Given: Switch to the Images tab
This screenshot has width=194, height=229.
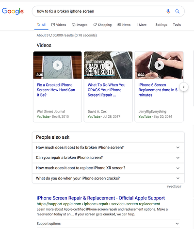Looking at the screenshot, I should (x=80, y=25).
